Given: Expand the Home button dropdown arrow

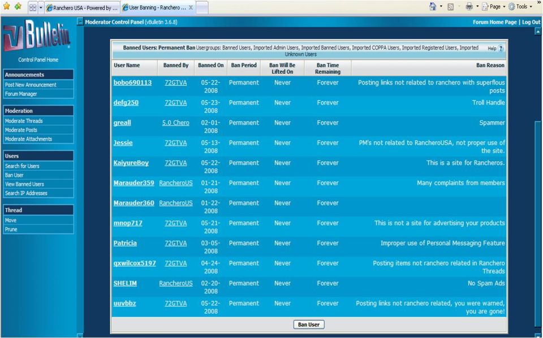Looking at the screenshot, I should pos(441,7).
